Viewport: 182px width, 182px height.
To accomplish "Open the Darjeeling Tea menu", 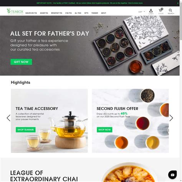I will (x=31, y=13).
